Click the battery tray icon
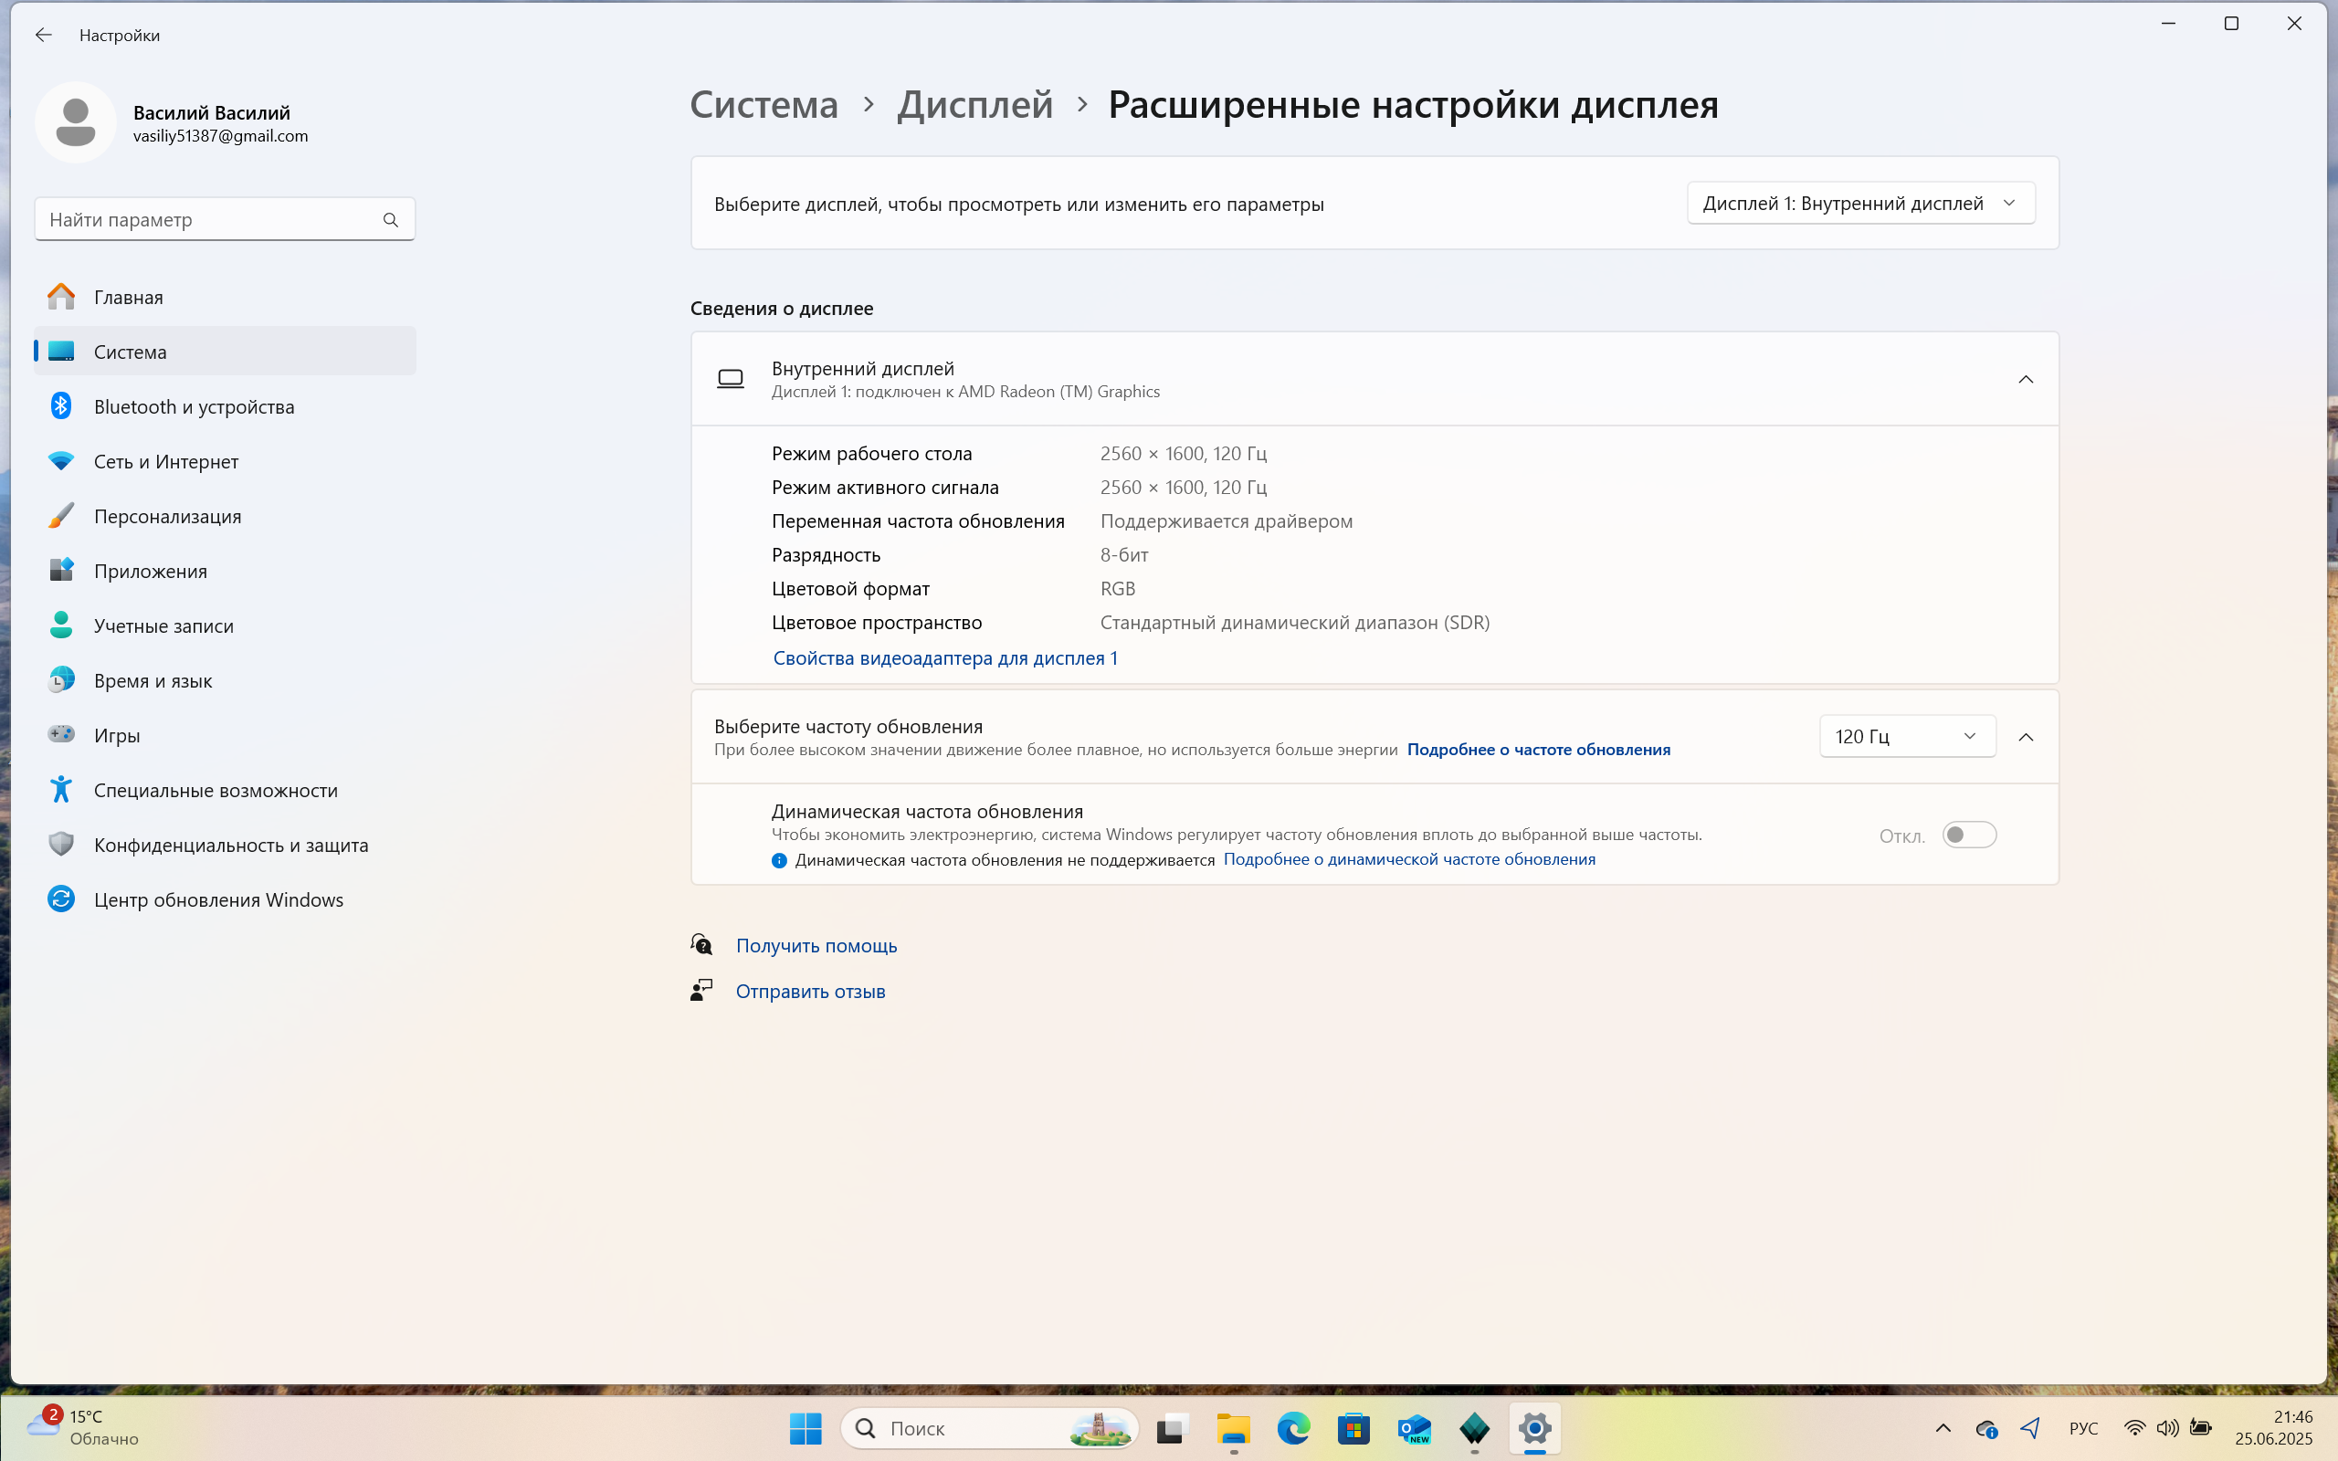 pos(2201,1427)
